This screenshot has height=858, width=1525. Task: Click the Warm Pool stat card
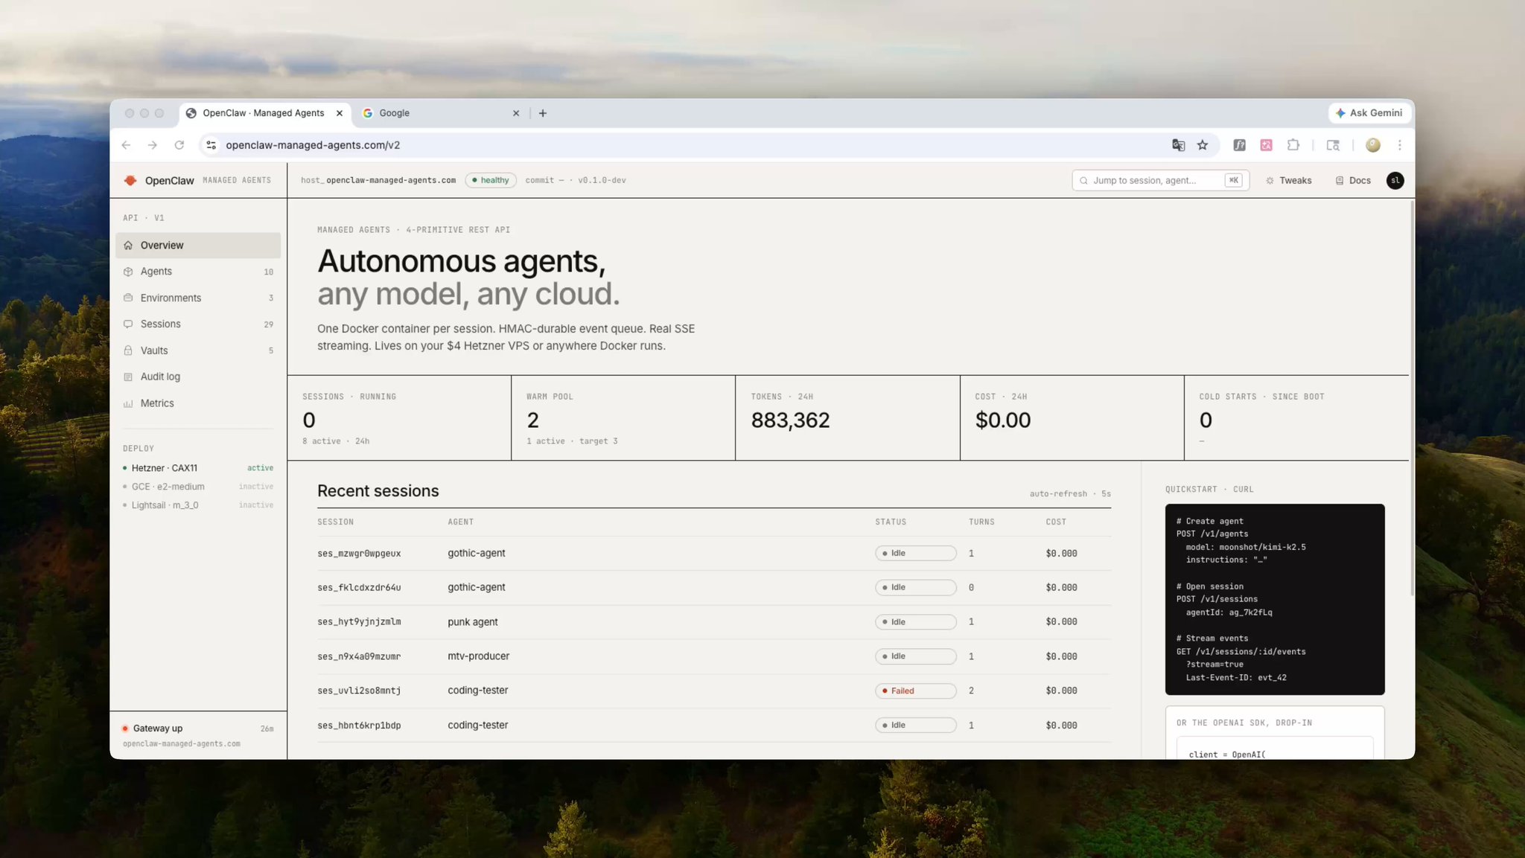click(x=623, y=417)
